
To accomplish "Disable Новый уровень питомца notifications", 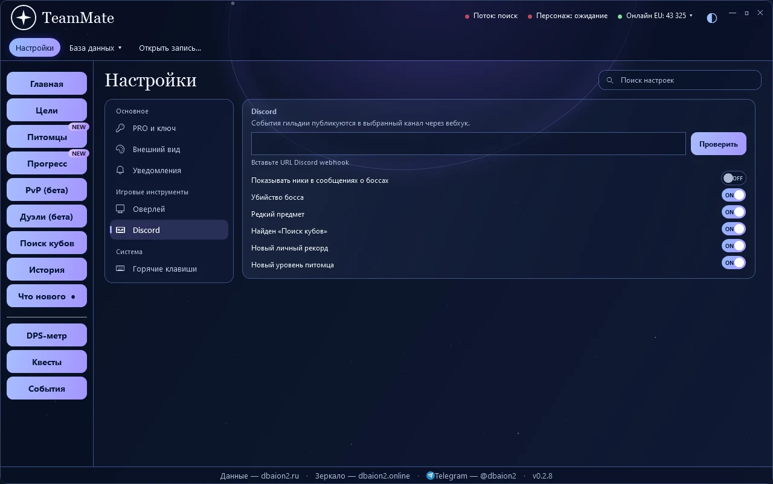I will pyautogui.click(x=734, y=263).
